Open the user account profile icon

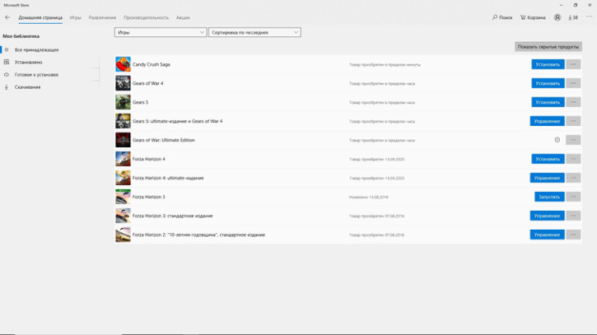[x=557, y=17]
